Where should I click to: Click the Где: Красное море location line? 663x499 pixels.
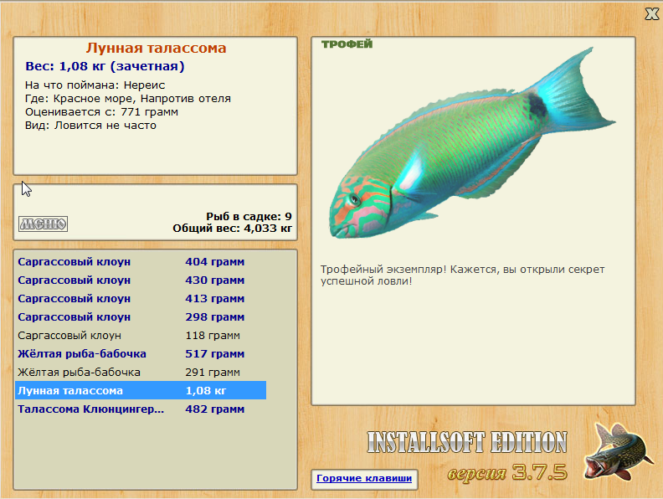(x=128, y=99)
